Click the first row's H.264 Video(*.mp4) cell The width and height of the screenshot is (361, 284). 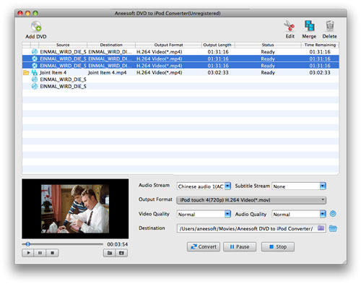[160, 52]
